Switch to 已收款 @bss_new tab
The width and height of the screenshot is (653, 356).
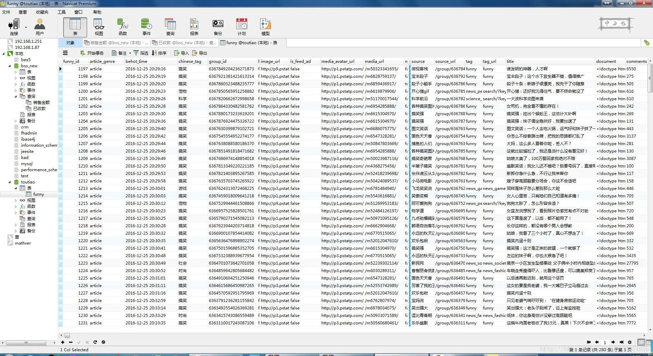(x=184, y=43)
